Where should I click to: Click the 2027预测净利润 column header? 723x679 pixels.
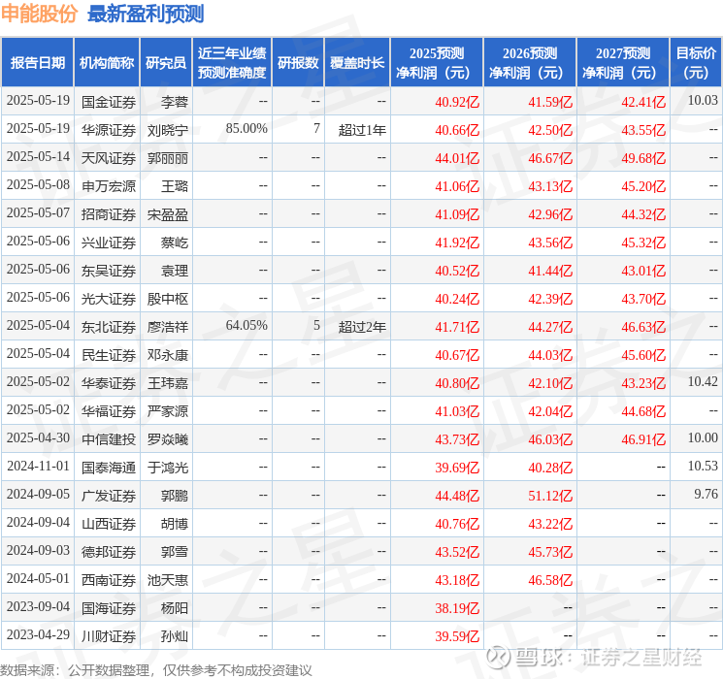(623, 63)
